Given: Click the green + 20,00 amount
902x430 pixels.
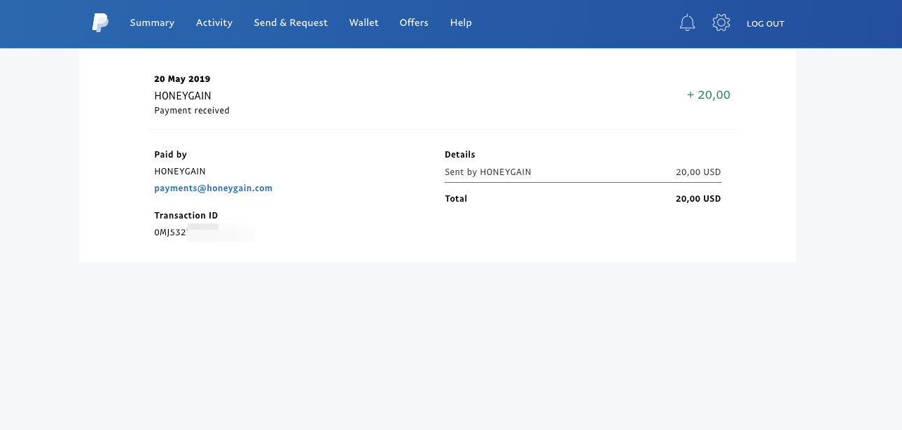Looking at the screenshot, I should [x=708, y=95].
